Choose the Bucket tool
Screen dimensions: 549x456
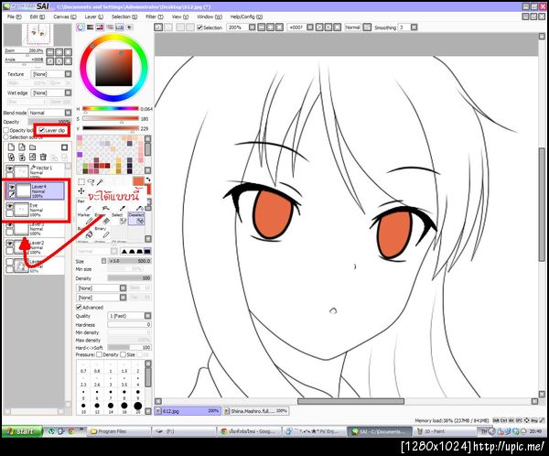point(85,233)
